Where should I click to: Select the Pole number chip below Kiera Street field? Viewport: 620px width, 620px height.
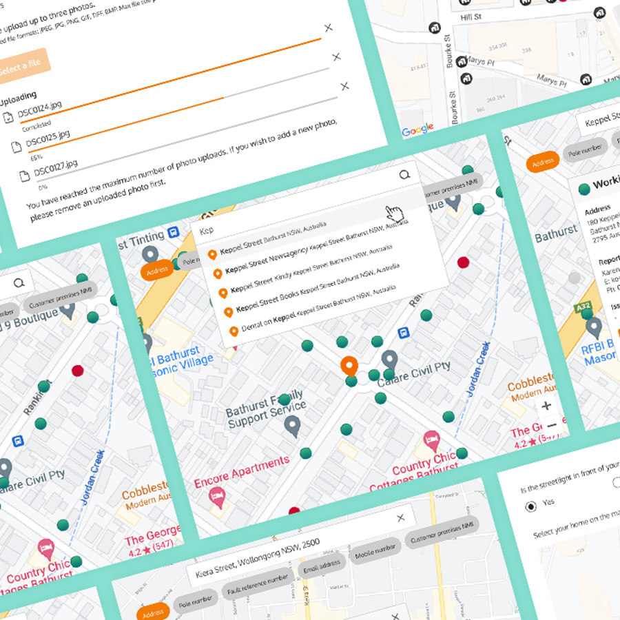tap(196, 602)
